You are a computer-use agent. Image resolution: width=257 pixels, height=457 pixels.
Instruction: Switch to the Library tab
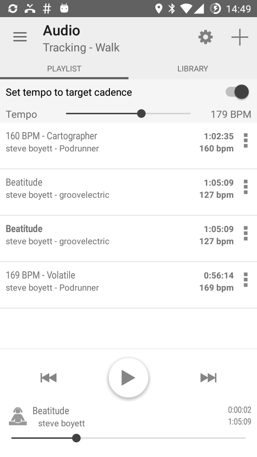(x=193, y=69)
